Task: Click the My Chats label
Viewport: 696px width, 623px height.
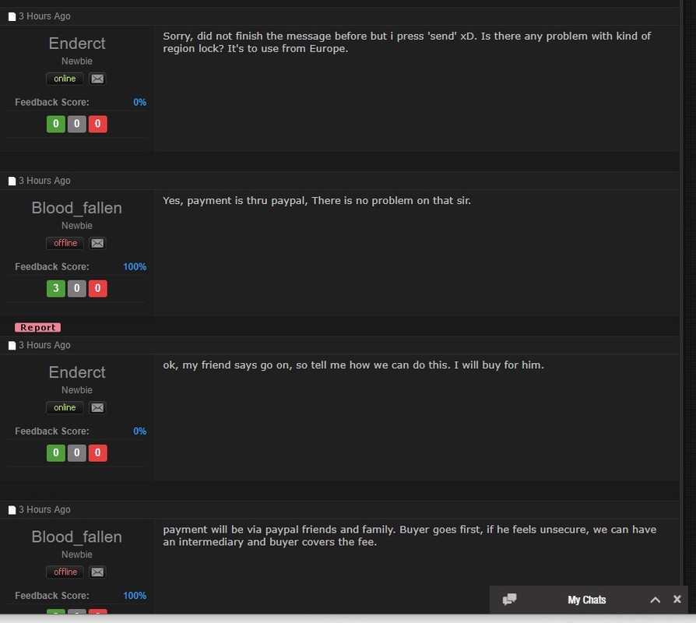Action: pyautogui.click(x=586, y=600)
